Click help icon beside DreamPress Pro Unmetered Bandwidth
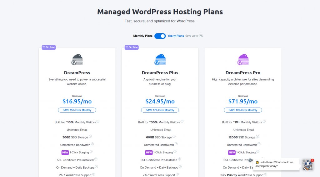This screenshot has height=177, width=320. [x=259, y=144]
